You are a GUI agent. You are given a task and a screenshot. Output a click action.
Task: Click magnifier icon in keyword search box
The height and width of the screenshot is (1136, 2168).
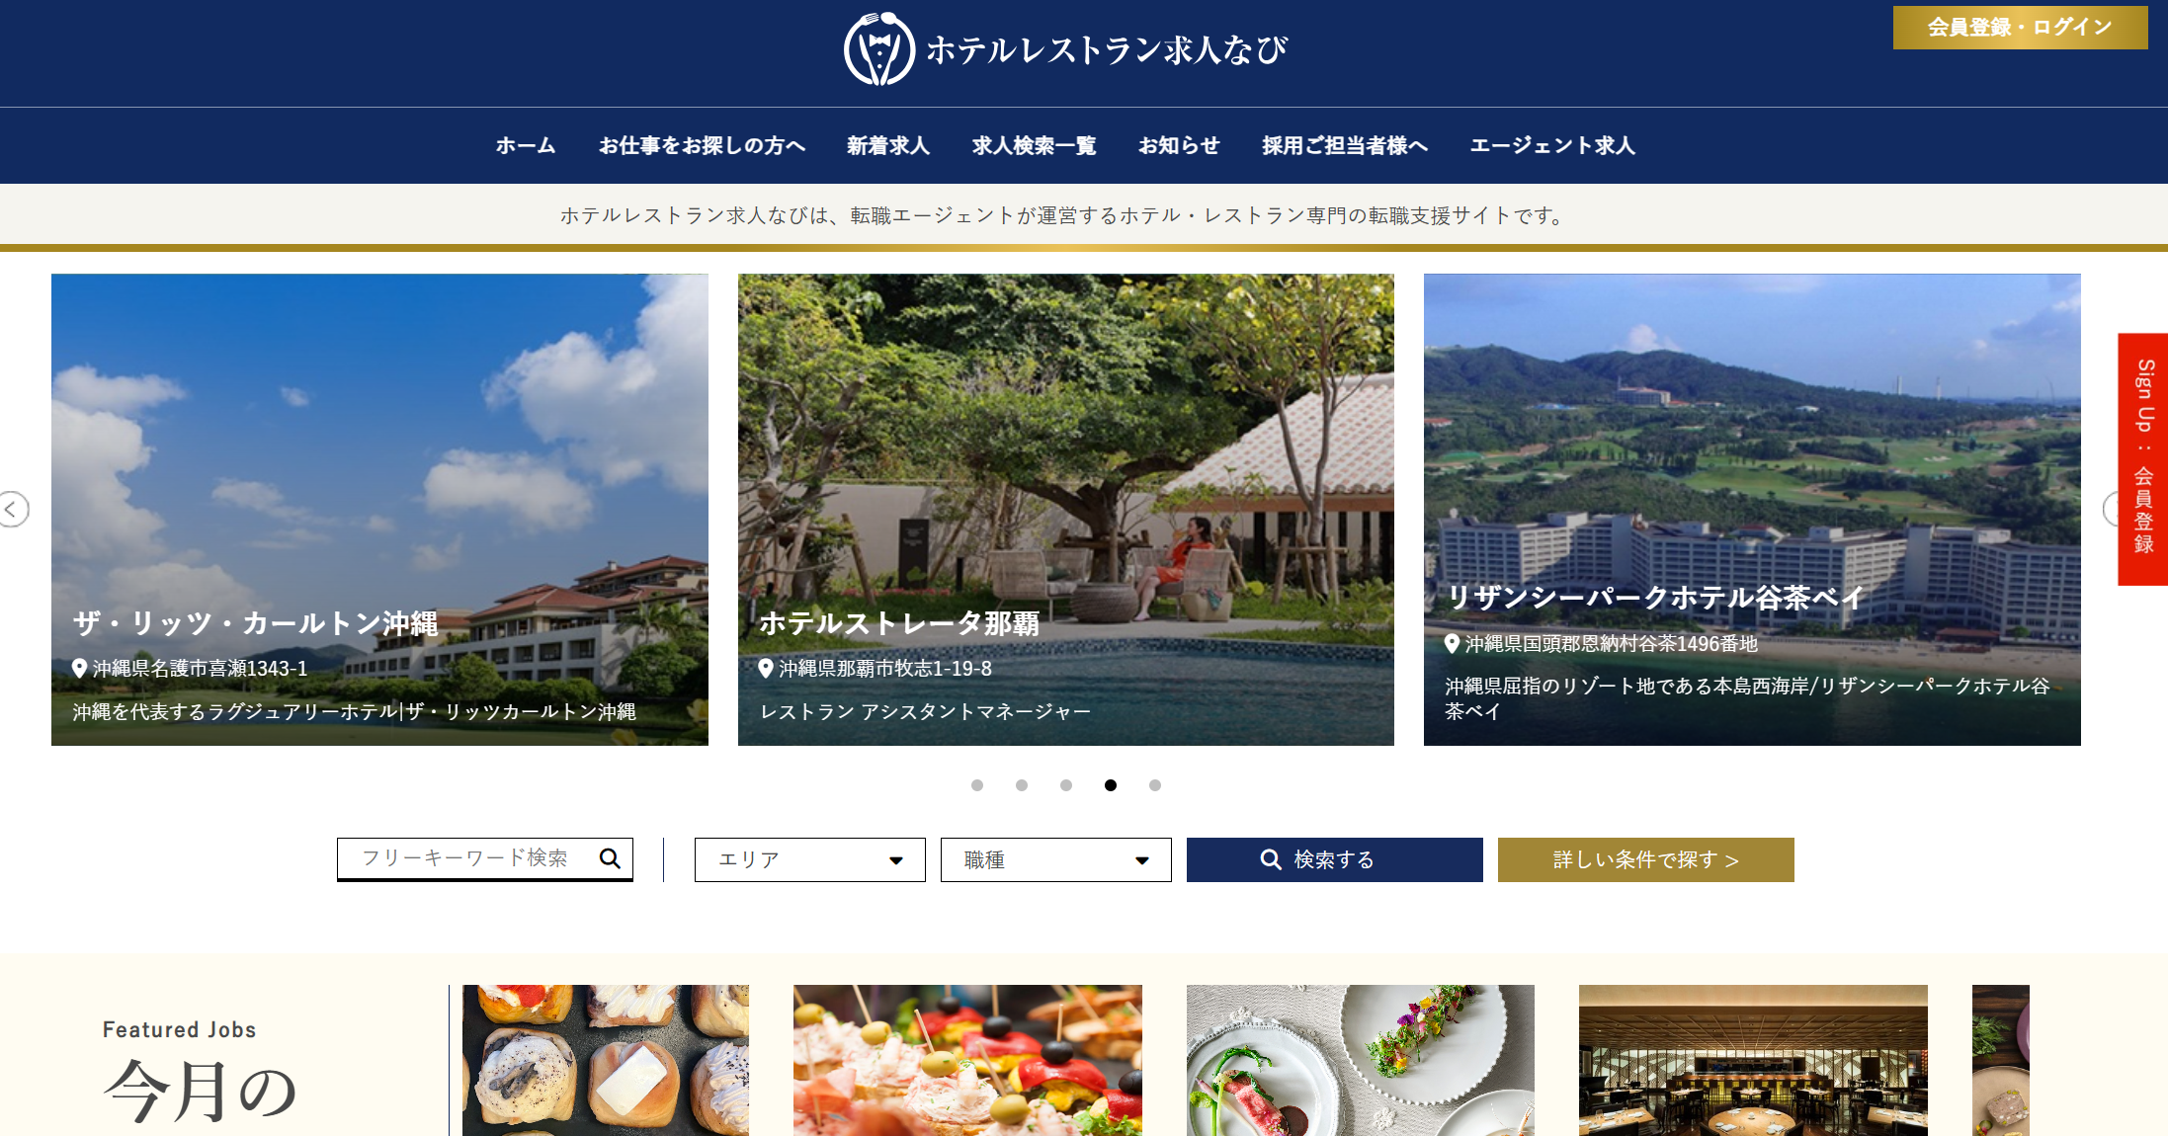610,858
